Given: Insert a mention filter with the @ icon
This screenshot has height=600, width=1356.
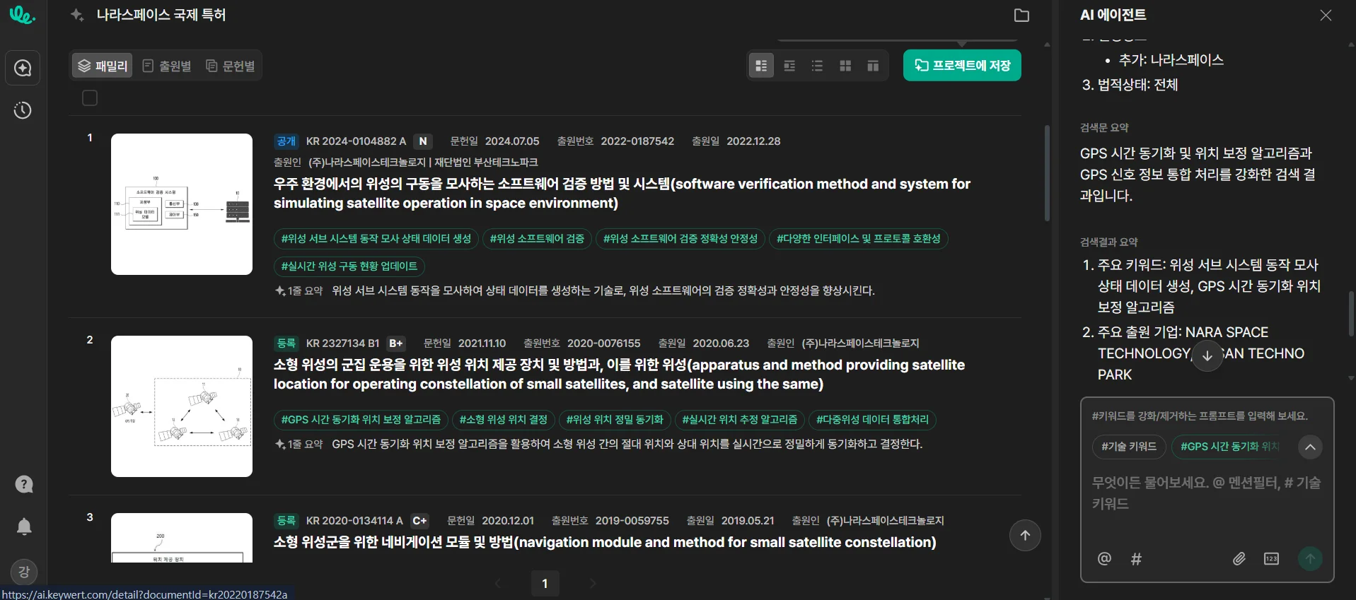Looking at the screenshot, I should [x=1104, y=559].
